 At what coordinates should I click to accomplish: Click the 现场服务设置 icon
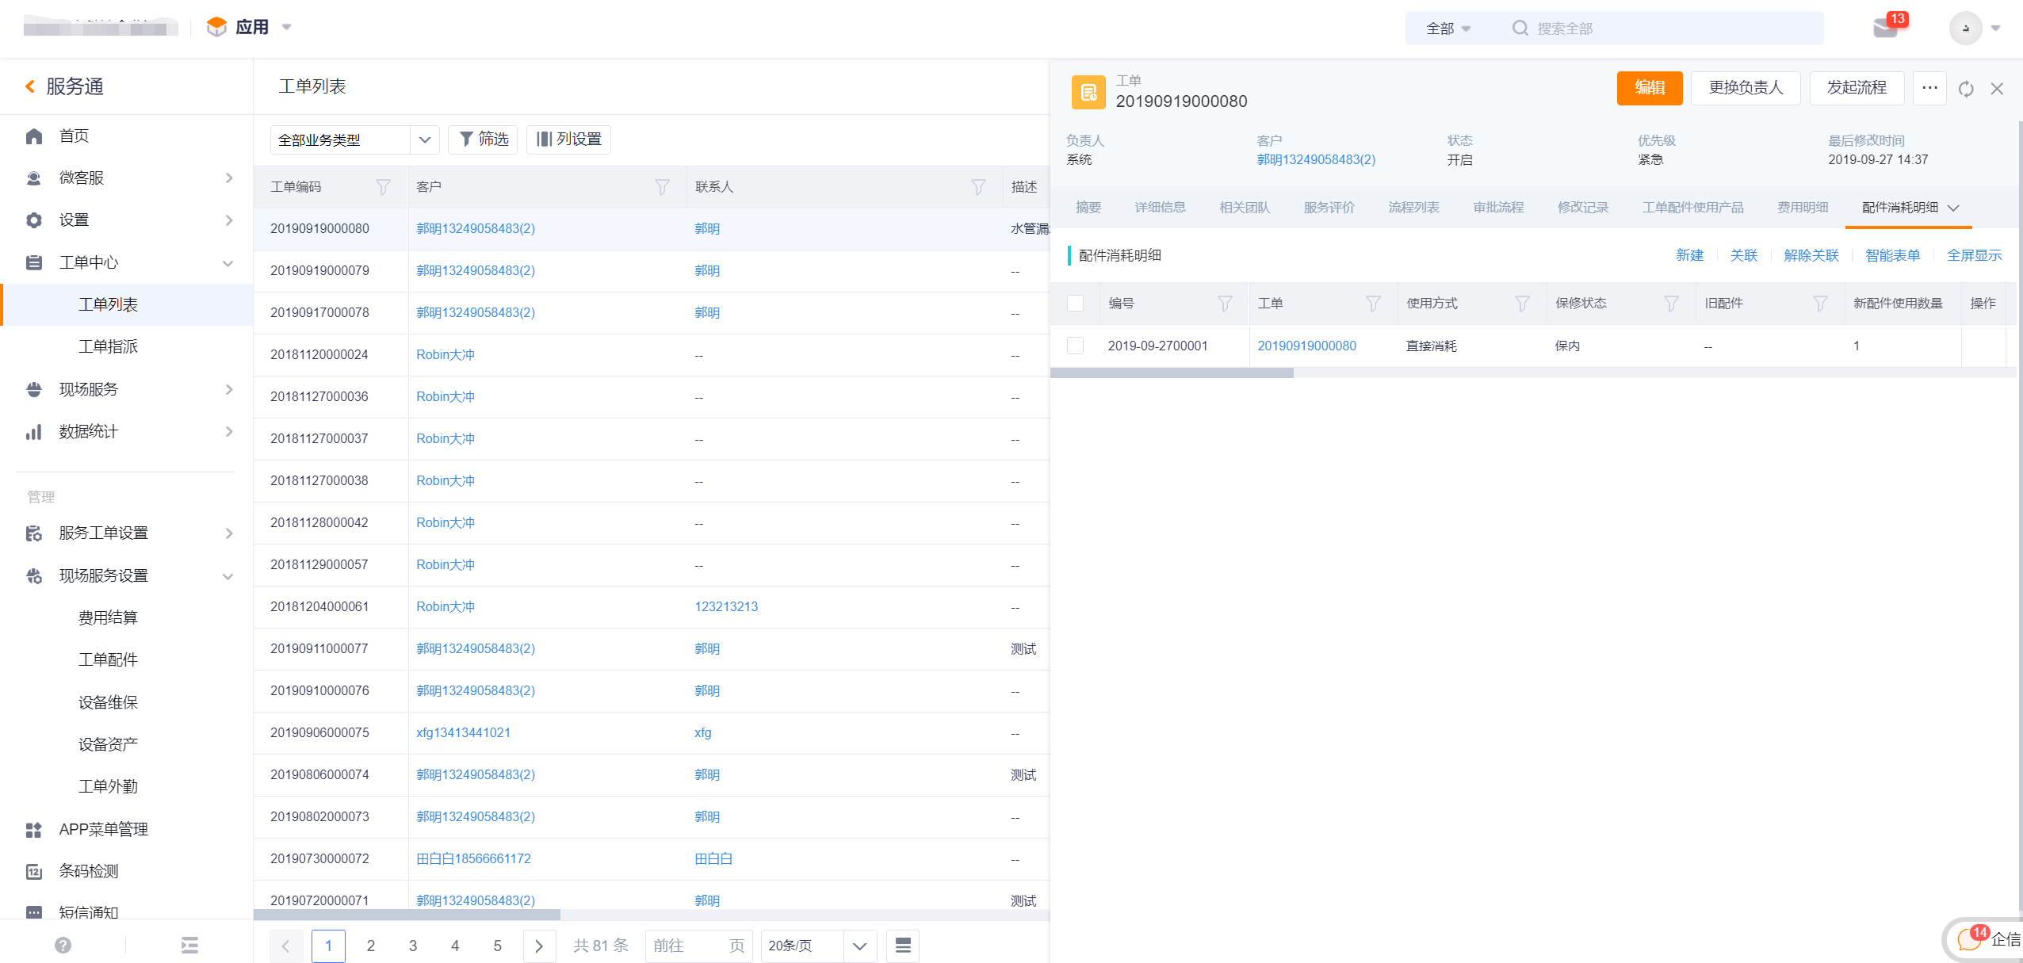click(33, 576)
